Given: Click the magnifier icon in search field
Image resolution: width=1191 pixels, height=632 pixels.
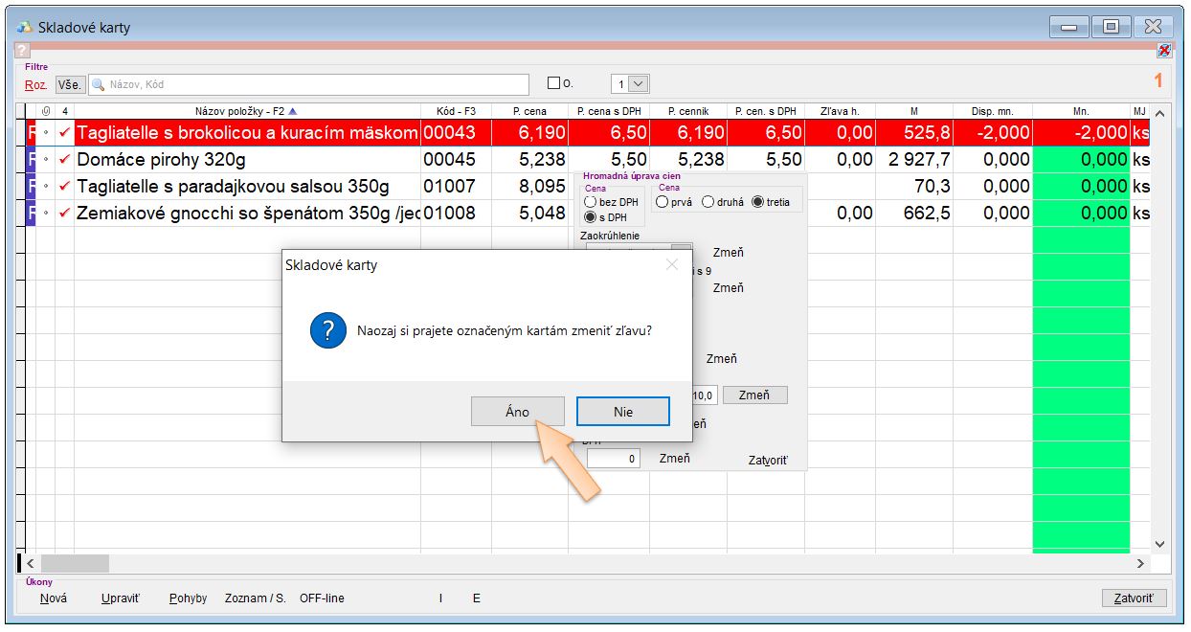Looking at the screenshot, I should pos(98,84).
